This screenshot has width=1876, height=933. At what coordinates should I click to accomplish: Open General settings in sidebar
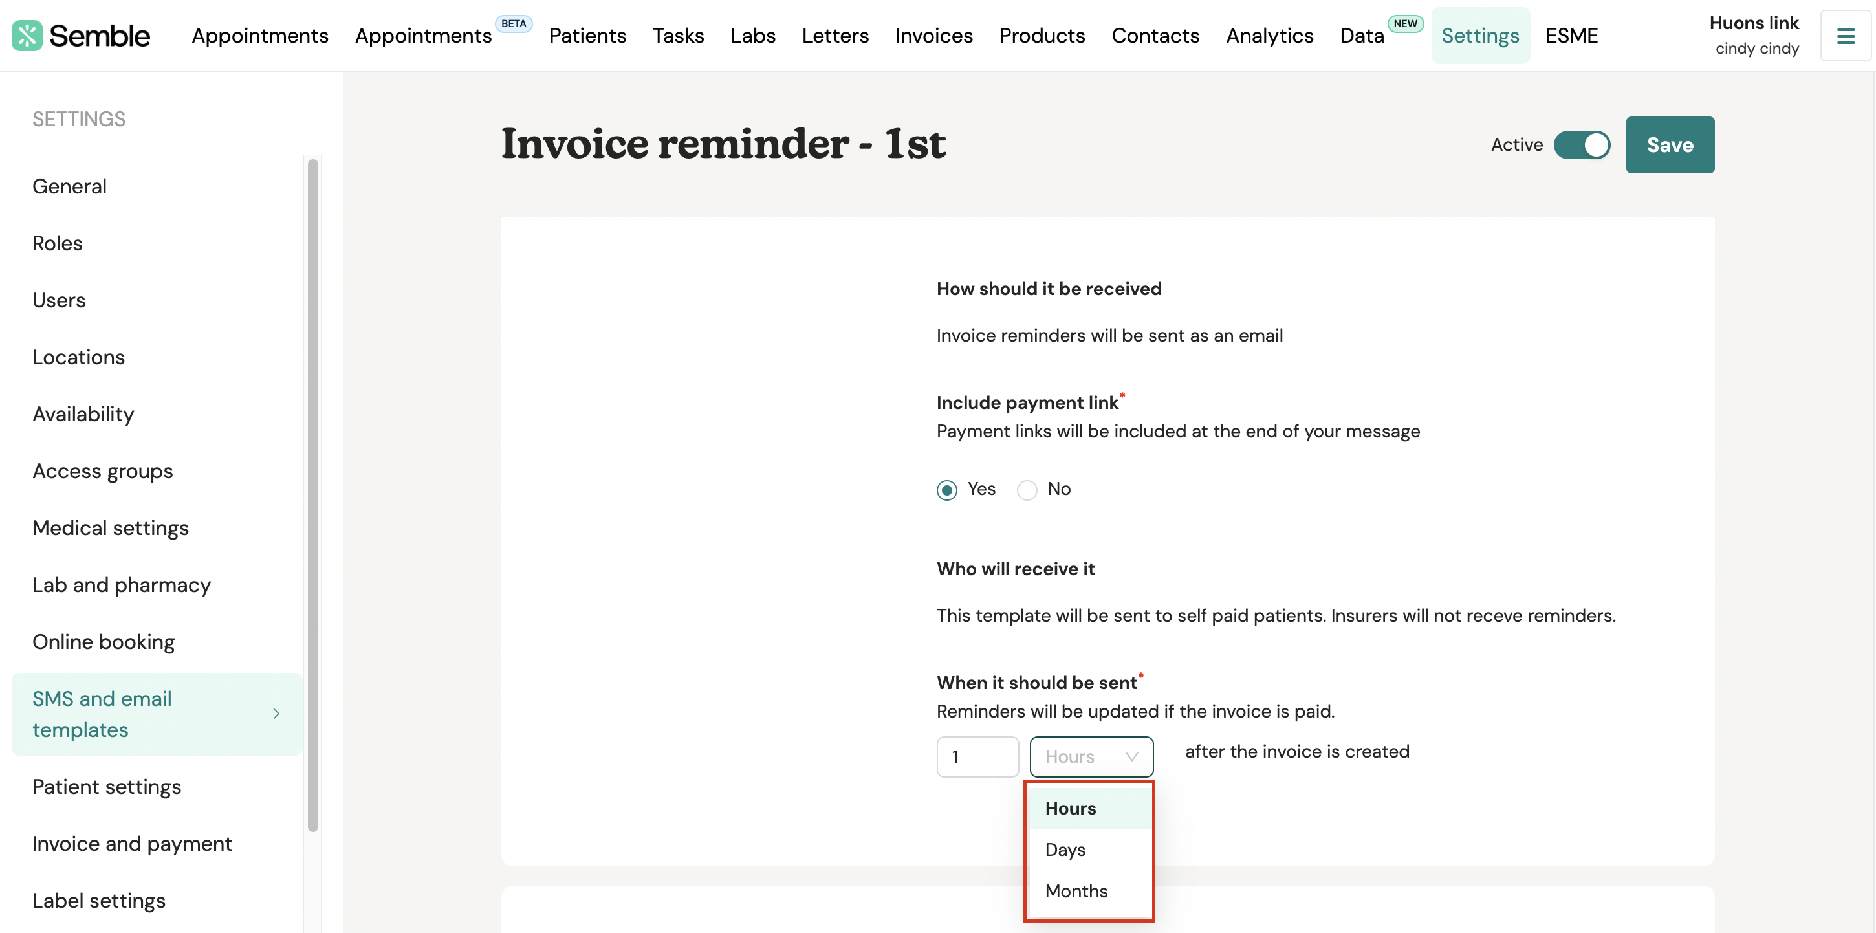tap(69, 186)
